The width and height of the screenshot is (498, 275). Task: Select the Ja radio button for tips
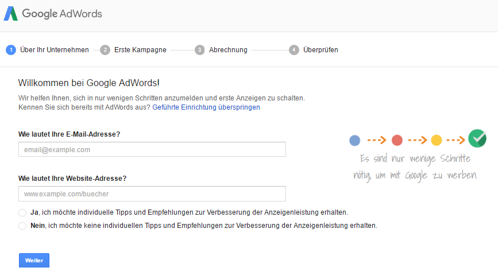pos(22,212)
